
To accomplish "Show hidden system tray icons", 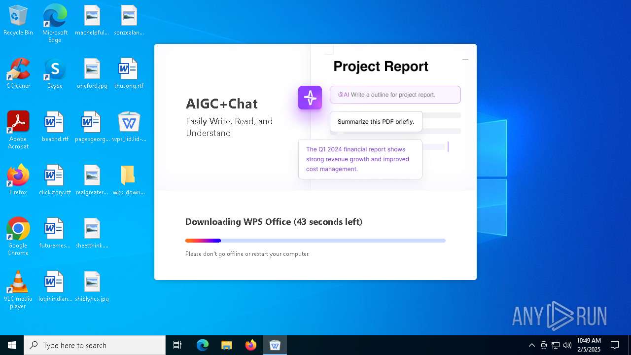I will 531,345.
